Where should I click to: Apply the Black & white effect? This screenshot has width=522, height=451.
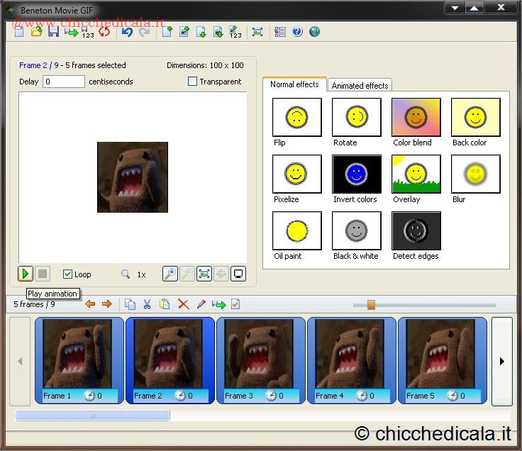356,231
